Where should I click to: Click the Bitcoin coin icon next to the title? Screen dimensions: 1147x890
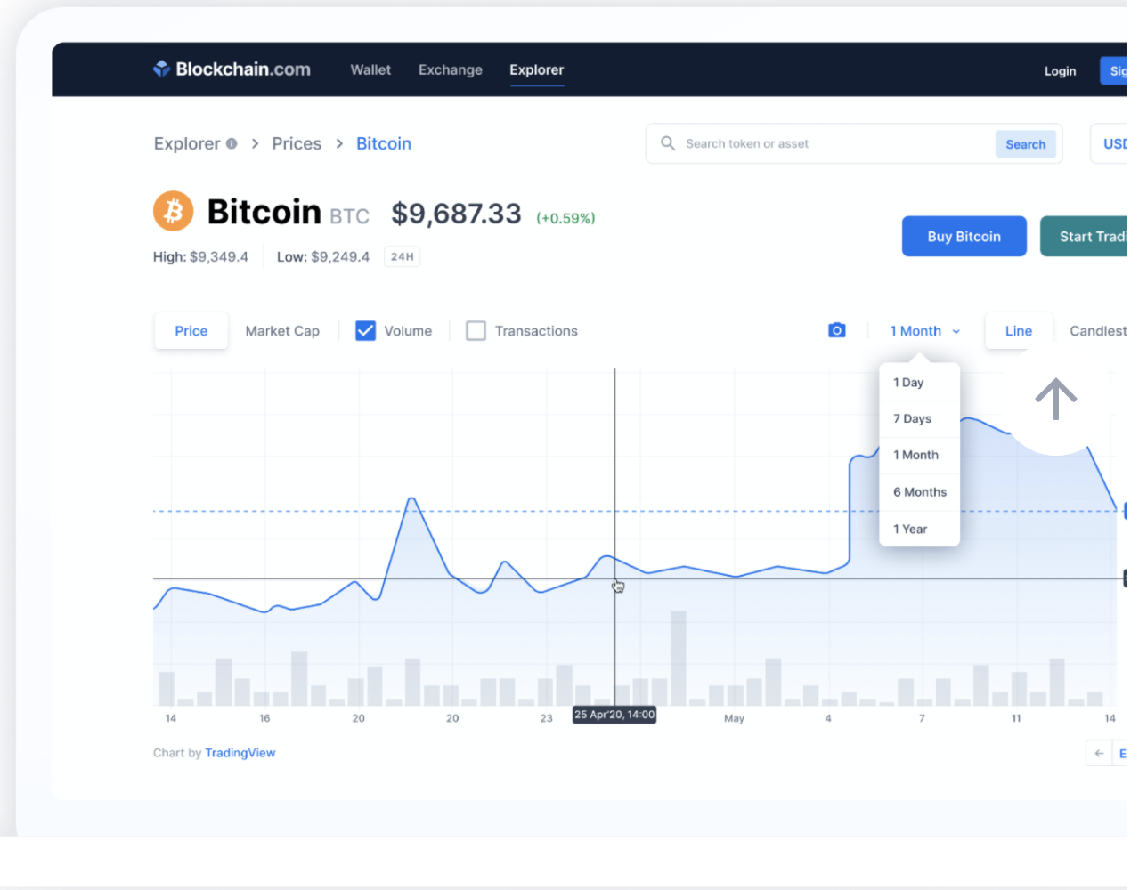(173, 211)
